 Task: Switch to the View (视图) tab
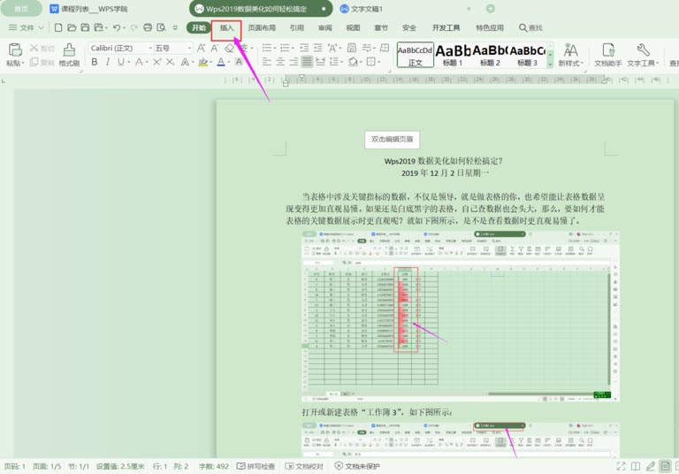click(353, 27)
